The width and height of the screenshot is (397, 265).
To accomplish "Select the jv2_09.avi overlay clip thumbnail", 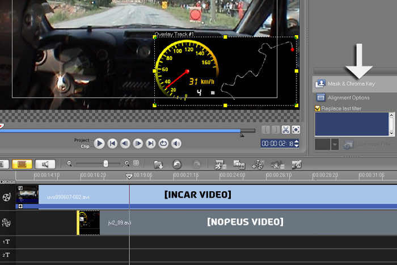I will click(89, 222).
